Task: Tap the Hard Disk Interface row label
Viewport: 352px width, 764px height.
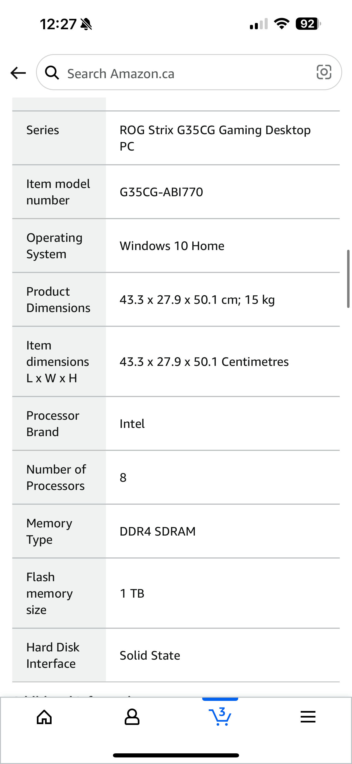Action: coord(53,655)
